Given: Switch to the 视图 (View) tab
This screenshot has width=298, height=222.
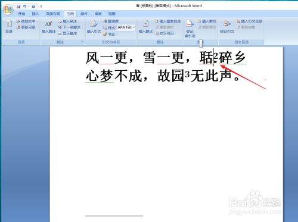Looking at the screenshot, I should tap(111, 14).
